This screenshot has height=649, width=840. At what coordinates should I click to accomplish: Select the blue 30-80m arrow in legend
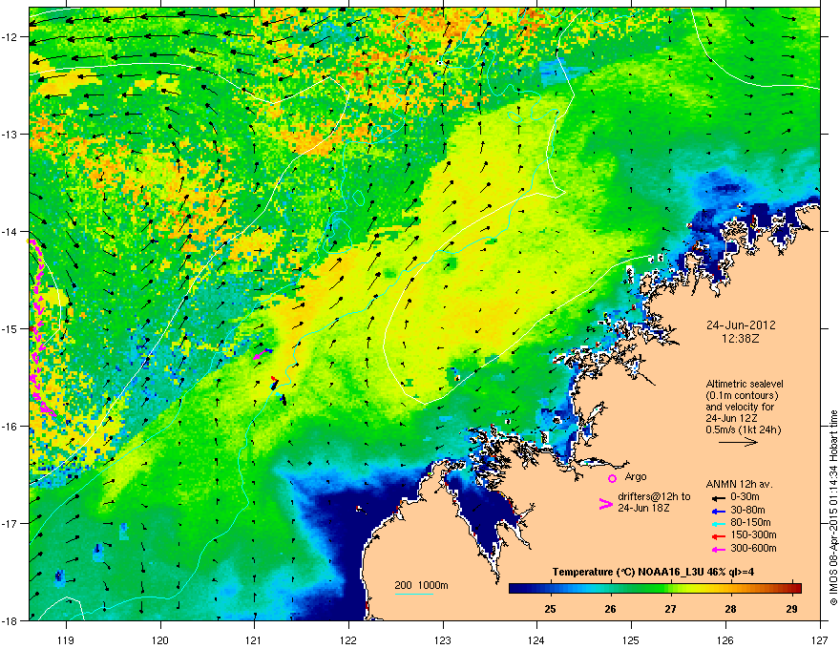coord(719,511)
